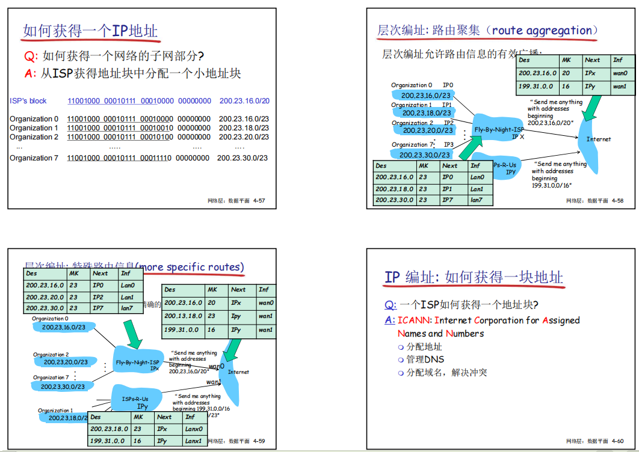Screen dimensions: 639x452
Task: Select cell 199.31.0.0 in slide 4-58 top table
Action: click(x=537, y=87)
